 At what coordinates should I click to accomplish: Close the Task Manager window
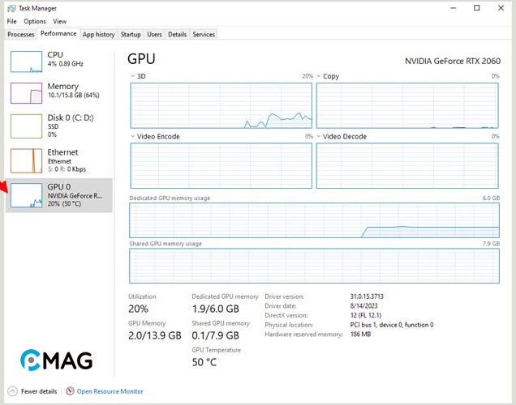click(501, 8)
